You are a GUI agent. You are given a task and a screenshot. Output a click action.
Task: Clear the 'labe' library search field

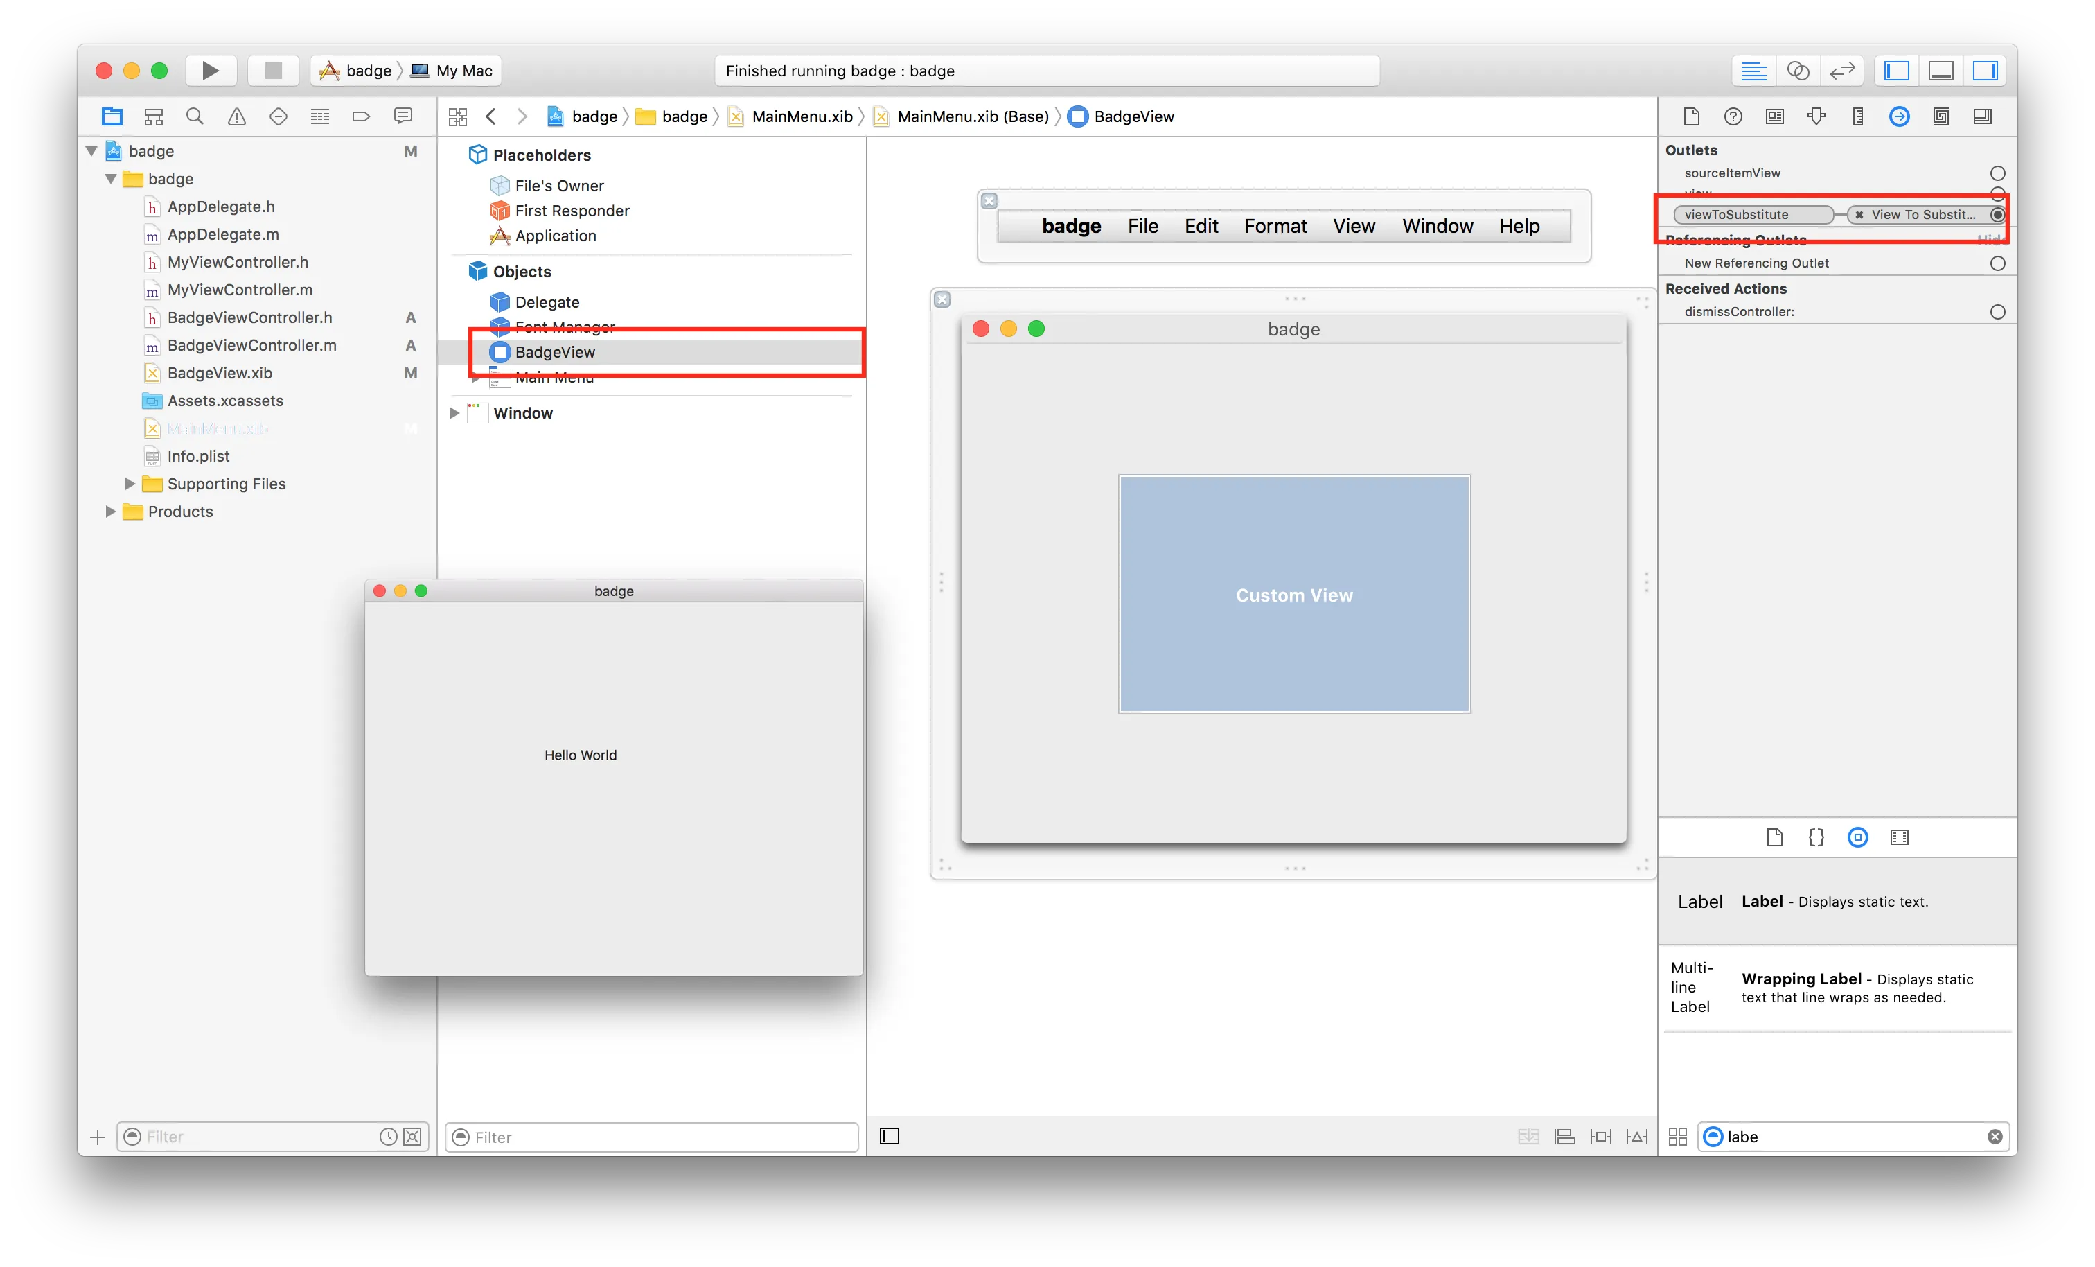pos(1995,1137)
